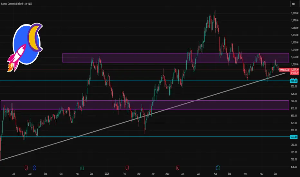
Task: Open the earnings E marker near Aug 2025
Action: (218, 168)
